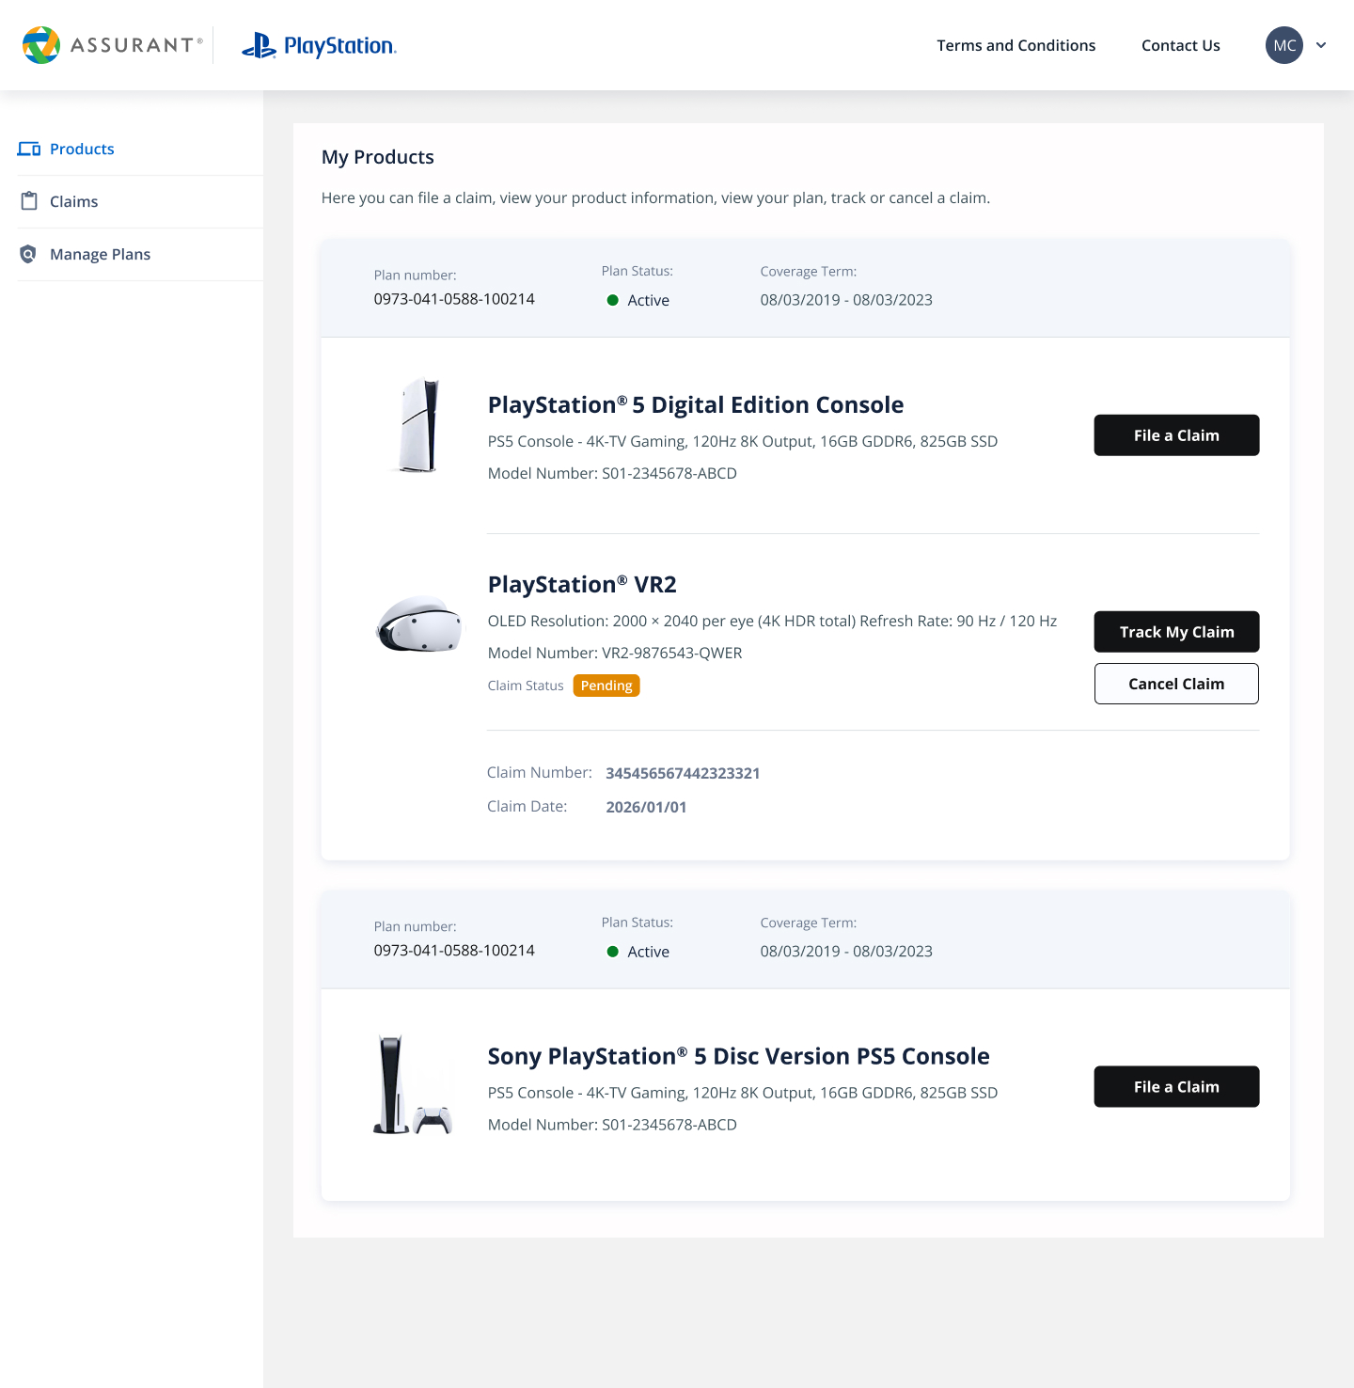Open the Contact Us page

pyautogui.click(x=1180, y=45)
